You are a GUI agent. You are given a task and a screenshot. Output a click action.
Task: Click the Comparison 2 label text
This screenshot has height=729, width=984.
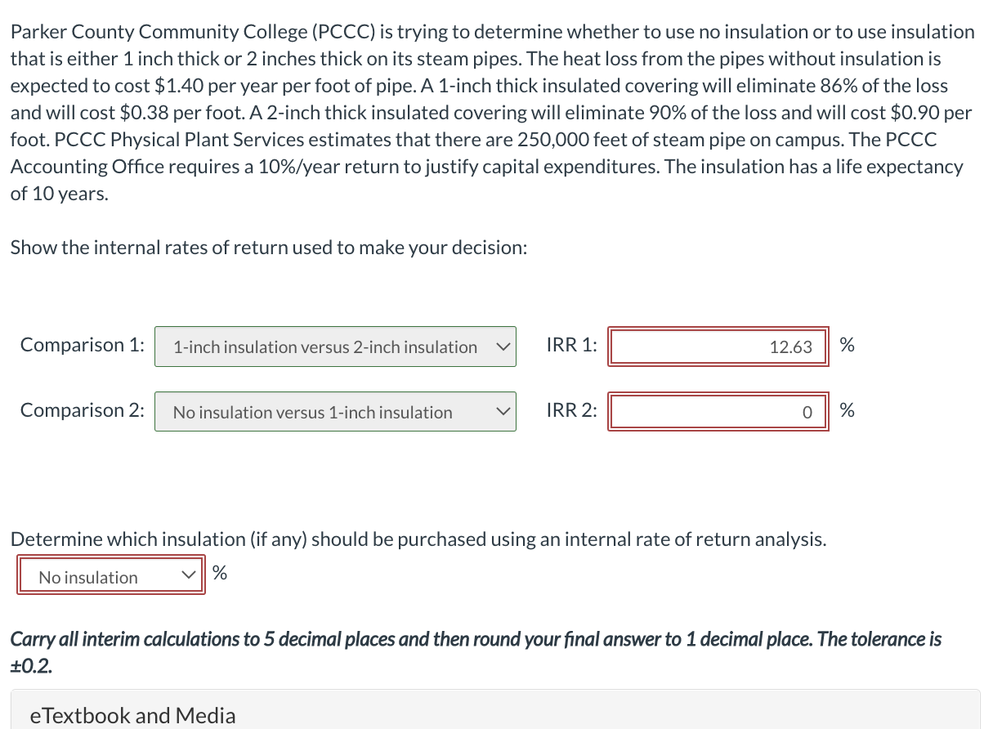(x=82, y=410)
